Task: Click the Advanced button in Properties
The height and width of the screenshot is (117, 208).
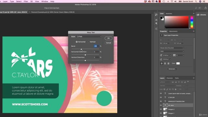Action: [x=172, y=69]
